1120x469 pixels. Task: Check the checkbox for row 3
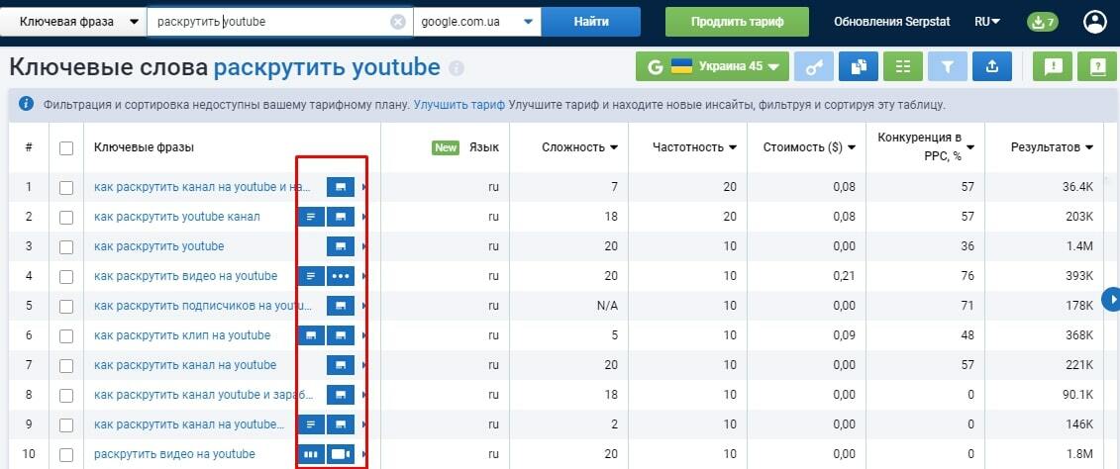pyautogui.click(x=66, y=247)
